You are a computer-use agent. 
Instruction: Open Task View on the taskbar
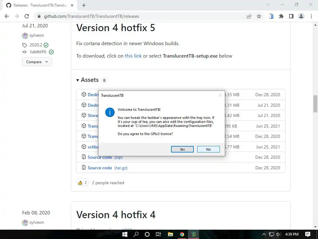(158, 234)
